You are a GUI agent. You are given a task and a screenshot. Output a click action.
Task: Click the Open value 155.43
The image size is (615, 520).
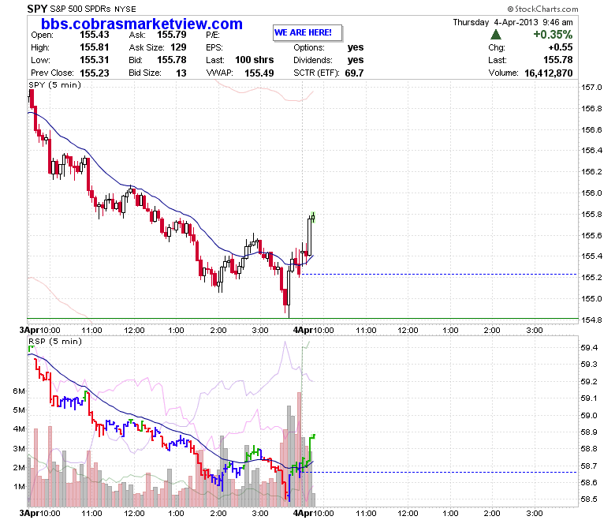pos(94,35)
